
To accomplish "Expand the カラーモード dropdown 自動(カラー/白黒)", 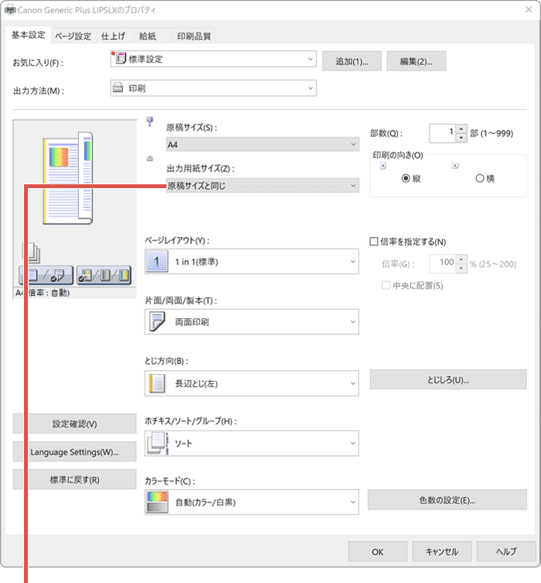I will coord(252,502).
